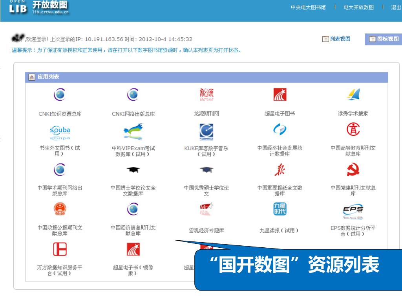Click the 万方数据知识服务平台 red square icon
This screenshot has height=302, width=402.
point(60,249)
